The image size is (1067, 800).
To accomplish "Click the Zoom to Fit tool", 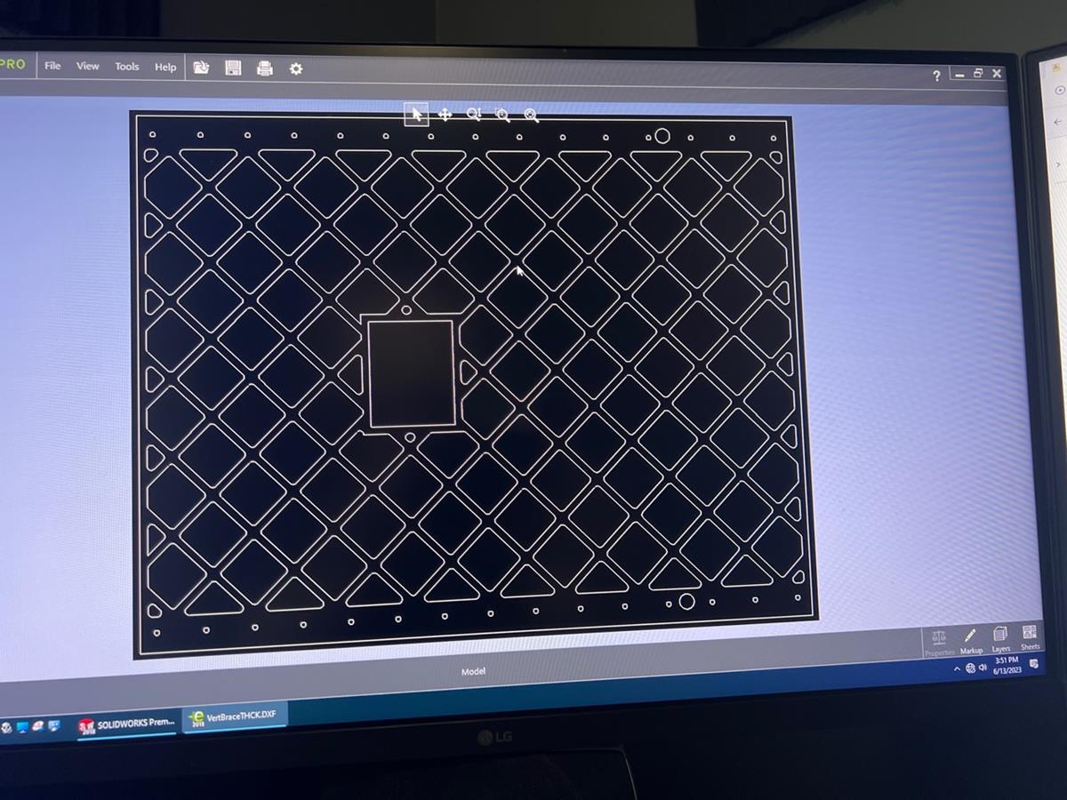I will pos(531,116).
